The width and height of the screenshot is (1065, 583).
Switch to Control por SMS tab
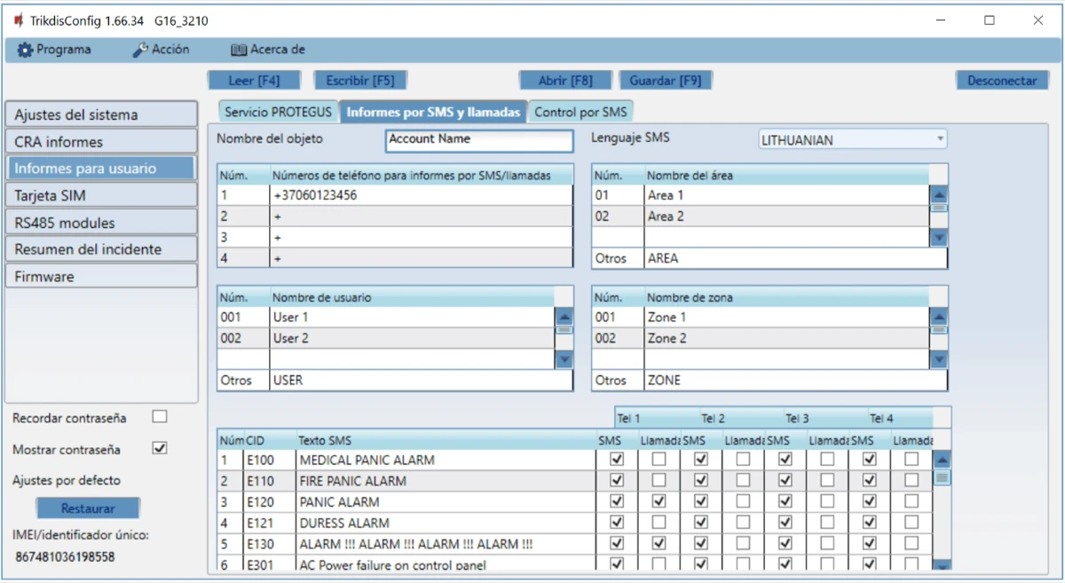[580, 113]
